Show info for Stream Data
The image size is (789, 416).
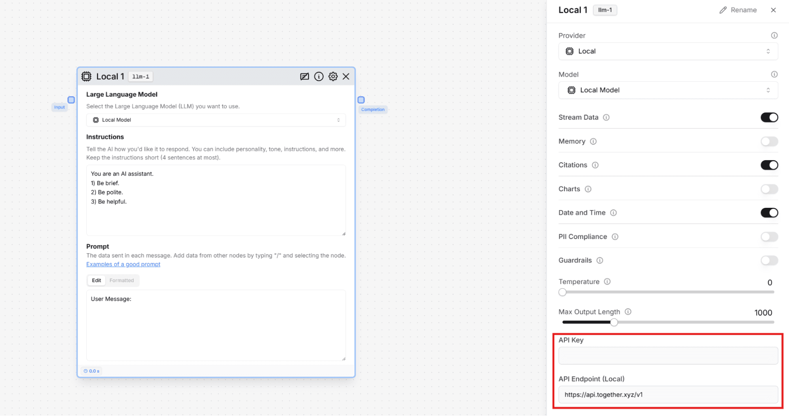[606, 118]
